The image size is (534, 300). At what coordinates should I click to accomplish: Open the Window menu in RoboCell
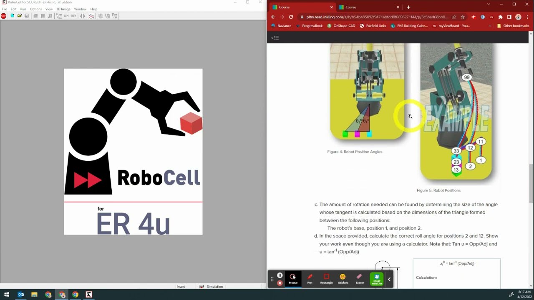tap(80, 9)
